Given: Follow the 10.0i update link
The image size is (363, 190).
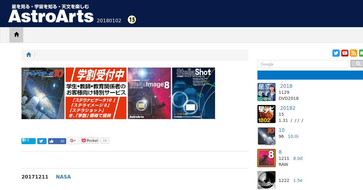Looking at the screenshot, I should [x=293, y=136].
